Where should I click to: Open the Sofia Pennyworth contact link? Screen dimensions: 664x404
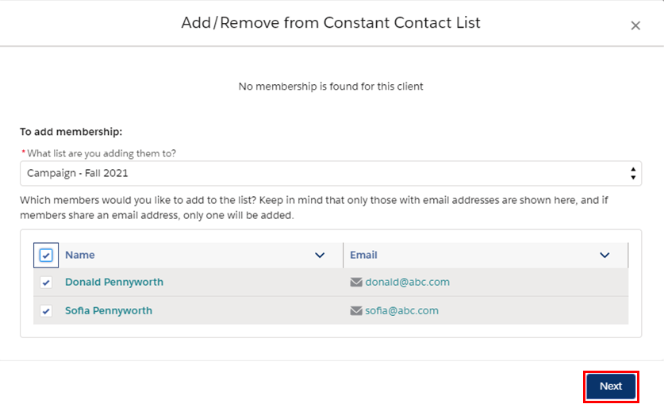click(109, 311)
